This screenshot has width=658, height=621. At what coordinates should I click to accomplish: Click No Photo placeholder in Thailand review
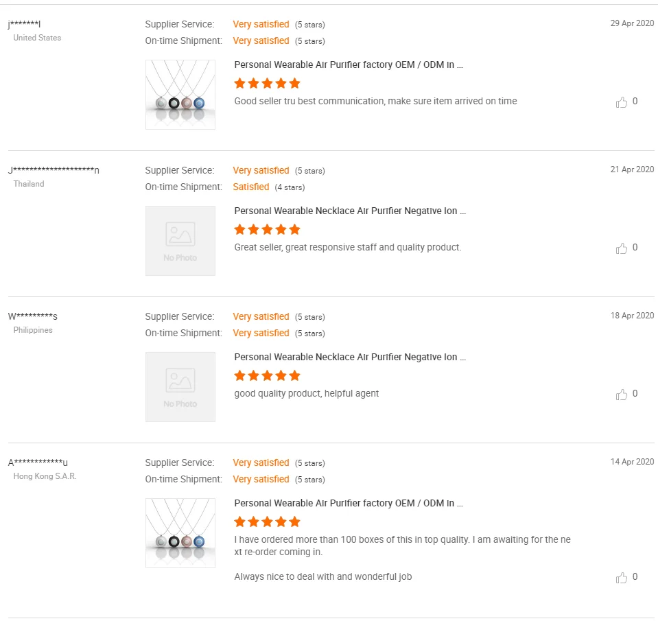[180, 241]
